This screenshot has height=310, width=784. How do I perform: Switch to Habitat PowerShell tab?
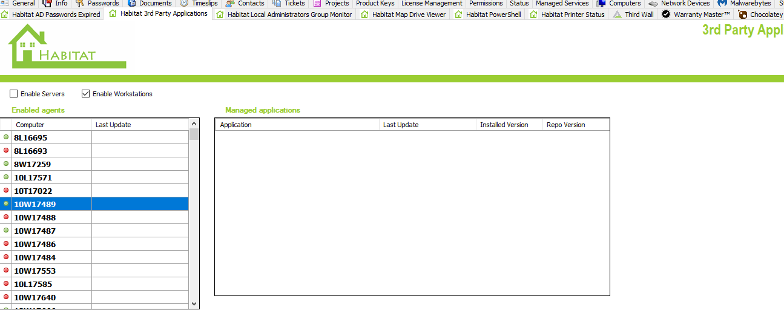click(493, 15)
